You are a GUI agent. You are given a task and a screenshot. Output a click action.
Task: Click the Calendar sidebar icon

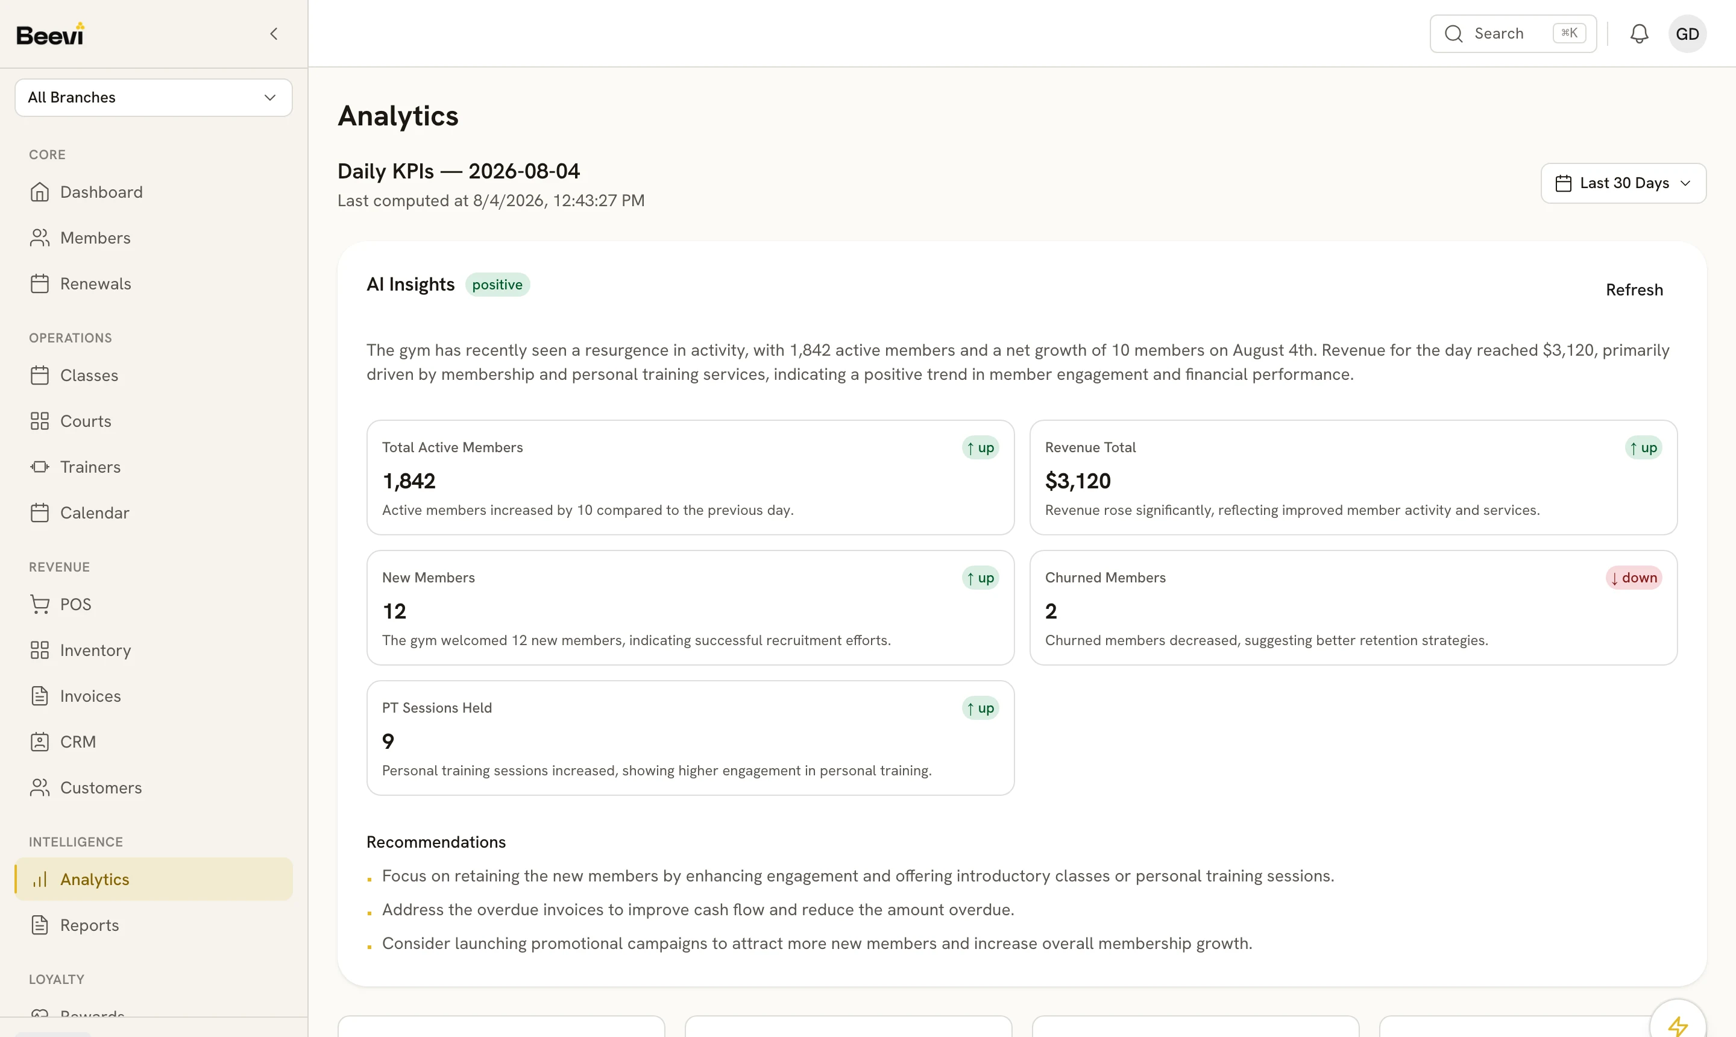(40, 513)
